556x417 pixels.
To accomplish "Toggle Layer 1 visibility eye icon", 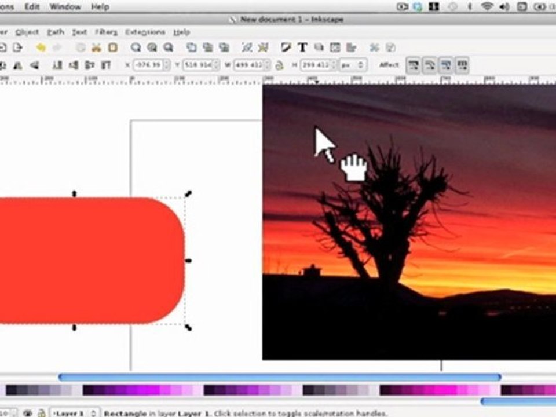I will point(27,413).
